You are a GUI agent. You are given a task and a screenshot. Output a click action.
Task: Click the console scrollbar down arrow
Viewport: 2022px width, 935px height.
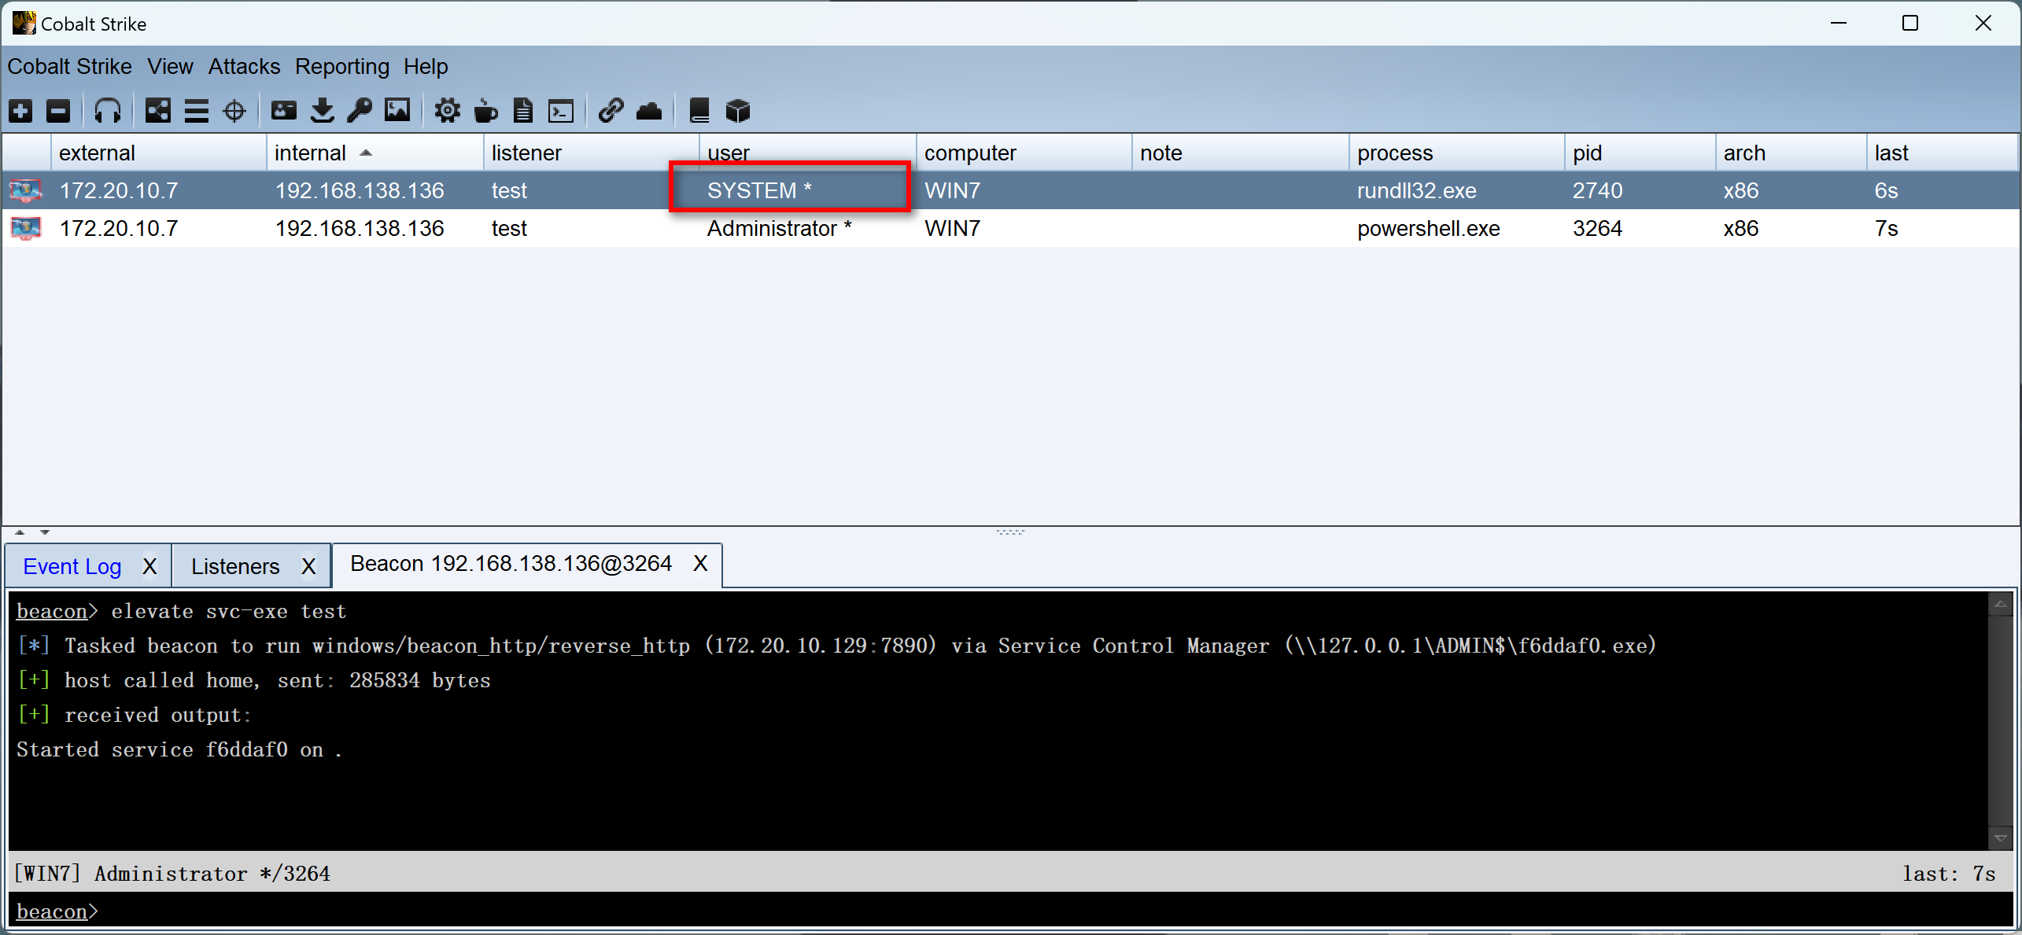click(2000, 838)
